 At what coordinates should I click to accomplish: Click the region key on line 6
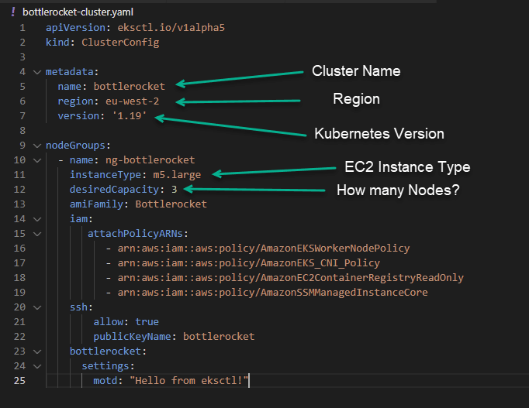tap(75, 101)
